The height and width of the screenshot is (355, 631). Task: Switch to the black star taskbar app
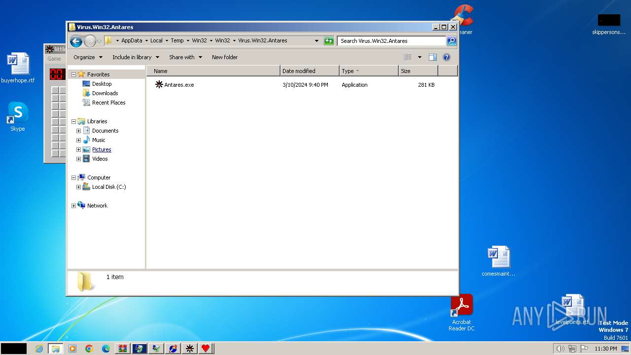(189, 349)
